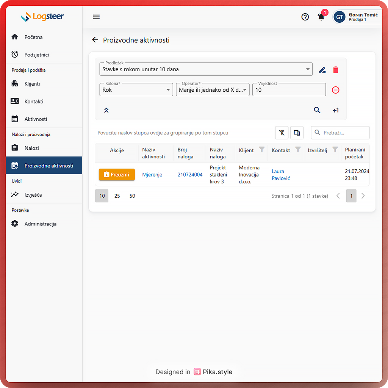Open Klijenti in the sidebar

(32, 84)
